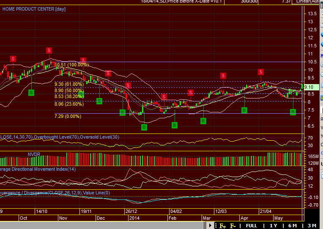Set chart range to 6 M

pos(293,226)
